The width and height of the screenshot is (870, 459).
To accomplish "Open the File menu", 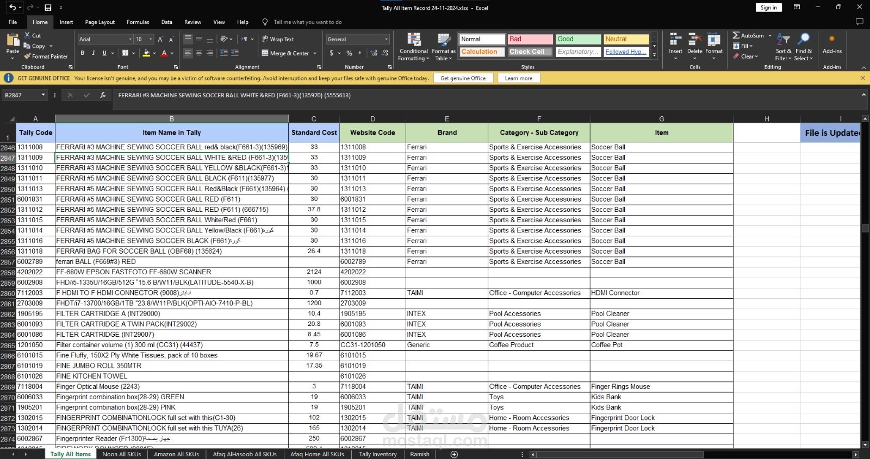I will point(13,22).
